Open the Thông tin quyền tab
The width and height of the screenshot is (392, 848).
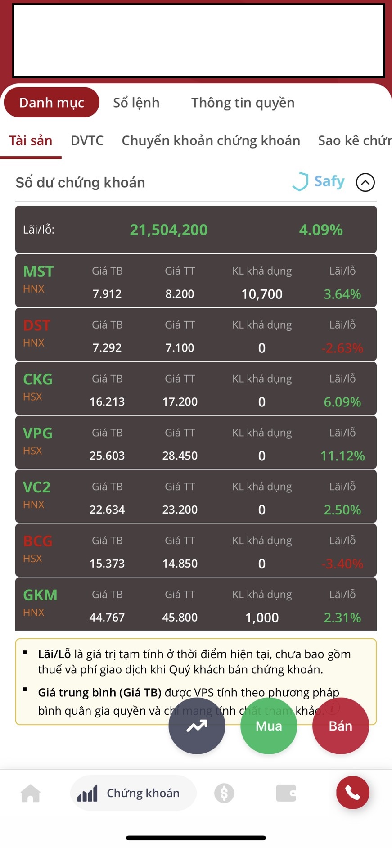point(243,103)
